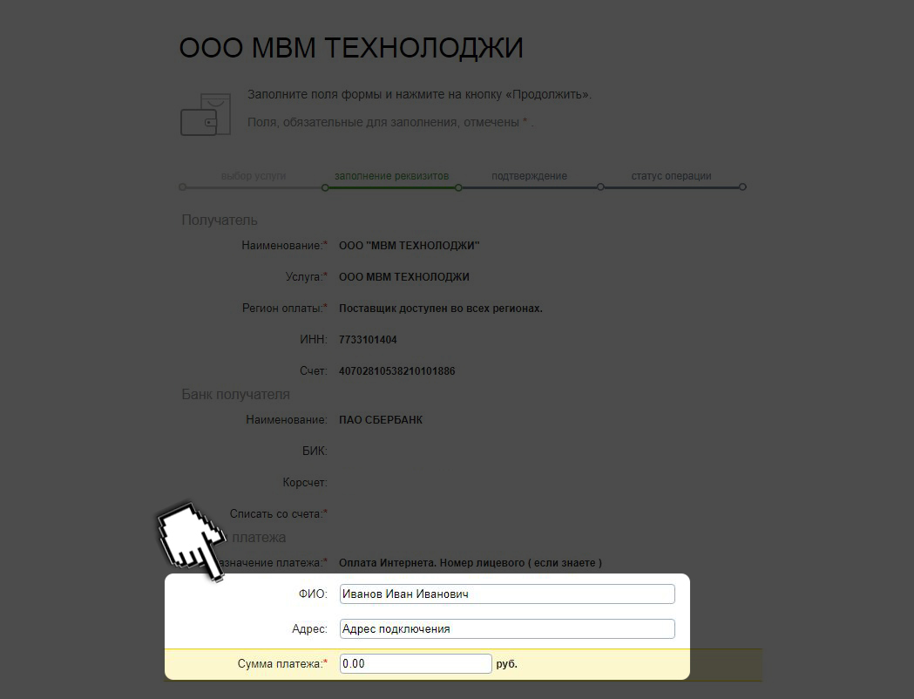The image size is (914, 699).
Task: Click the bank name ПАО СБЕРБАНК
Action: 381,420
